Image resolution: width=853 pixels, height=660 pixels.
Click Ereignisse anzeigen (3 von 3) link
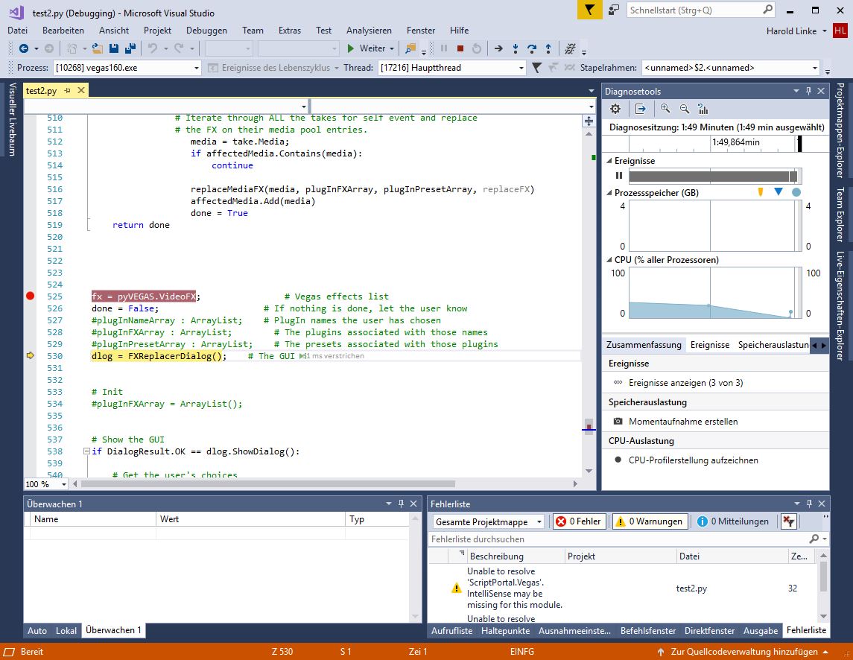pos(685,383)
